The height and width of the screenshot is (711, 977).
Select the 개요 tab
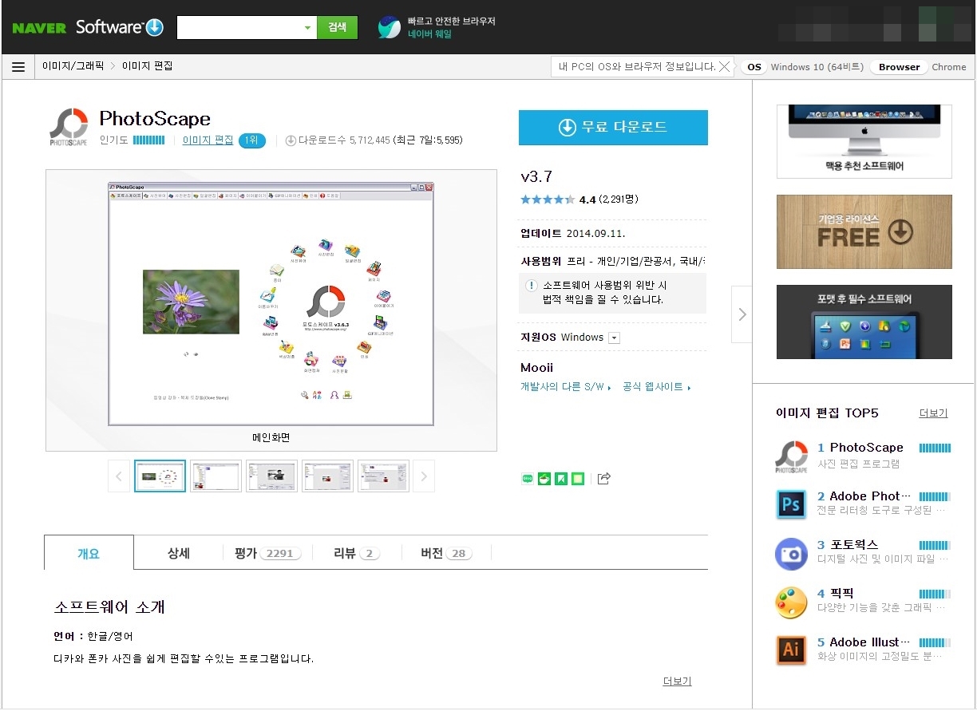[89, 553]
